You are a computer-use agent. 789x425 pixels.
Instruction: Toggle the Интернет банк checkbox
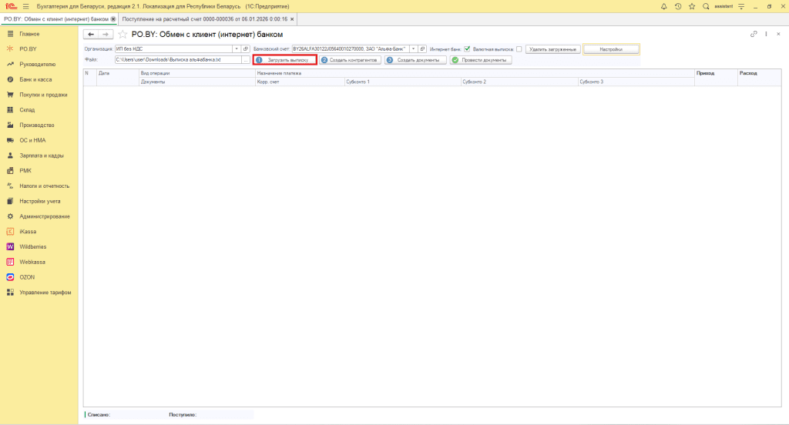(x=467, y=49)
